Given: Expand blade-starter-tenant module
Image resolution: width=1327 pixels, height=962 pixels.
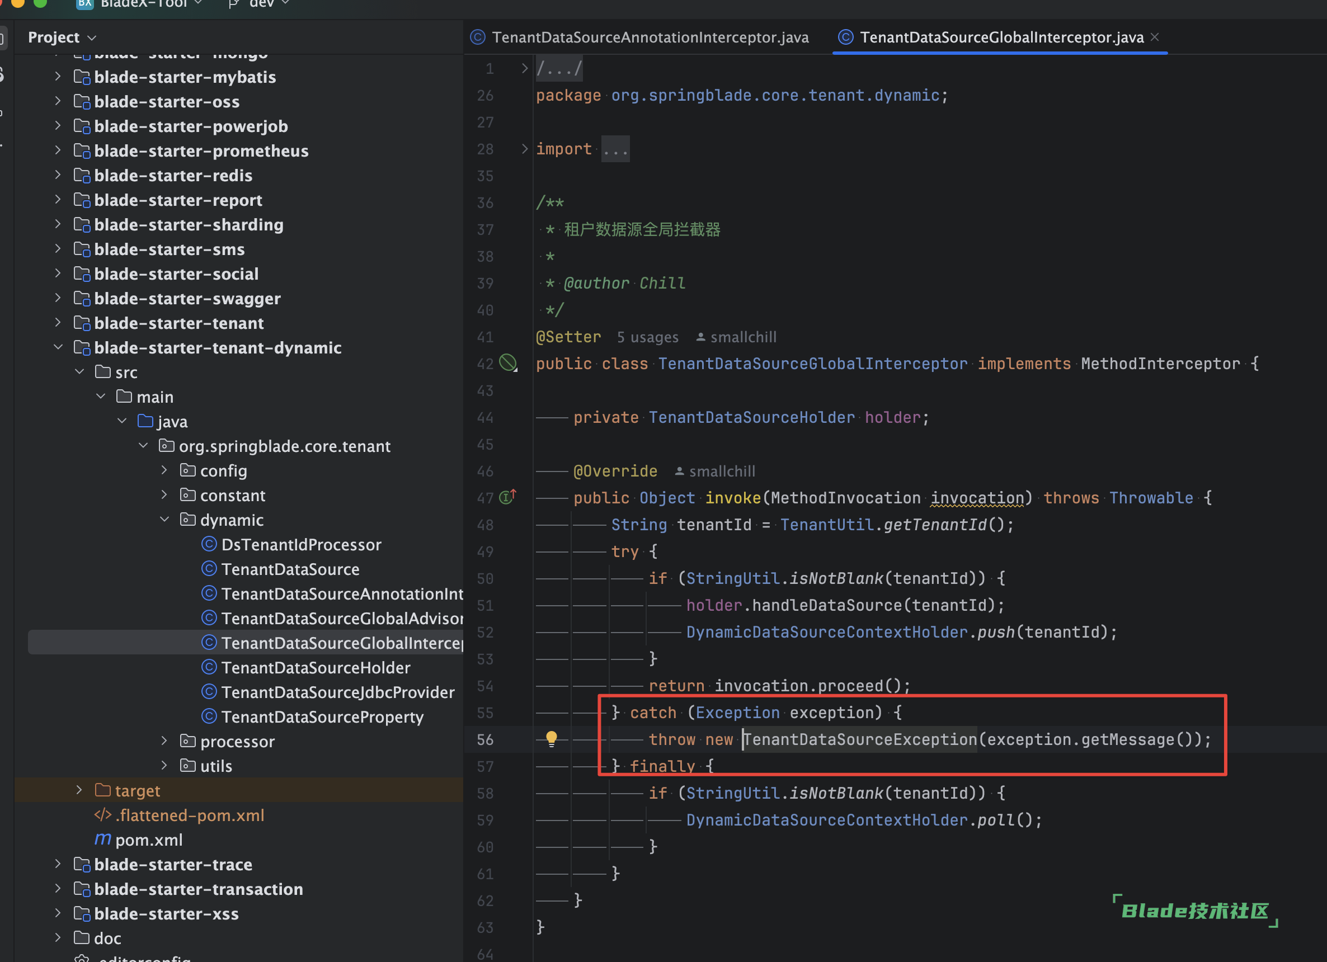Looking at the screenshot, I should [57, 322].
